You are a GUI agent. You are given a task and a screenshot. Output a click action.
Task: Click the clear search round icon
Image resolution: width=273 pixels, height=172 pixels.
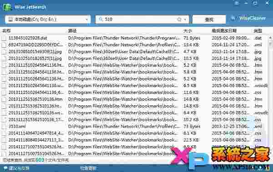(179, 20)
